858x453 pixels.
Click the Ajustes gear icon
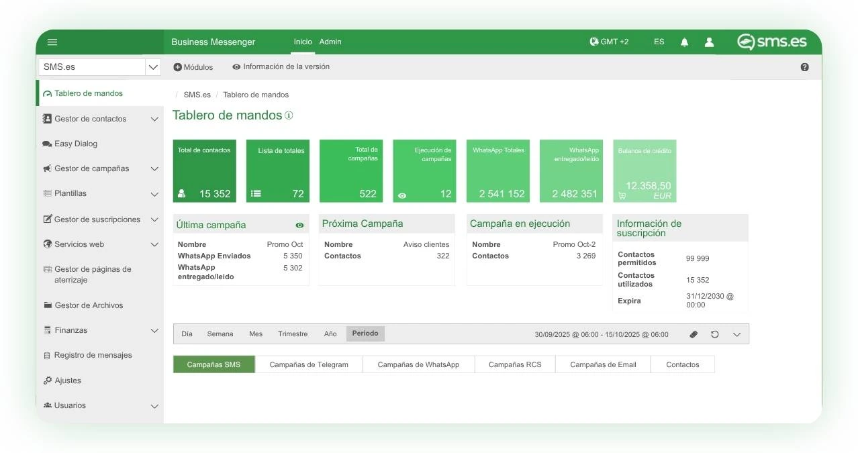[x=48, y=381]
